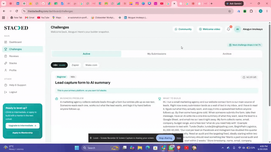Screen dimensions: 271x152
Task: Select the Make.com platform filter
Action: pos(91,65)
